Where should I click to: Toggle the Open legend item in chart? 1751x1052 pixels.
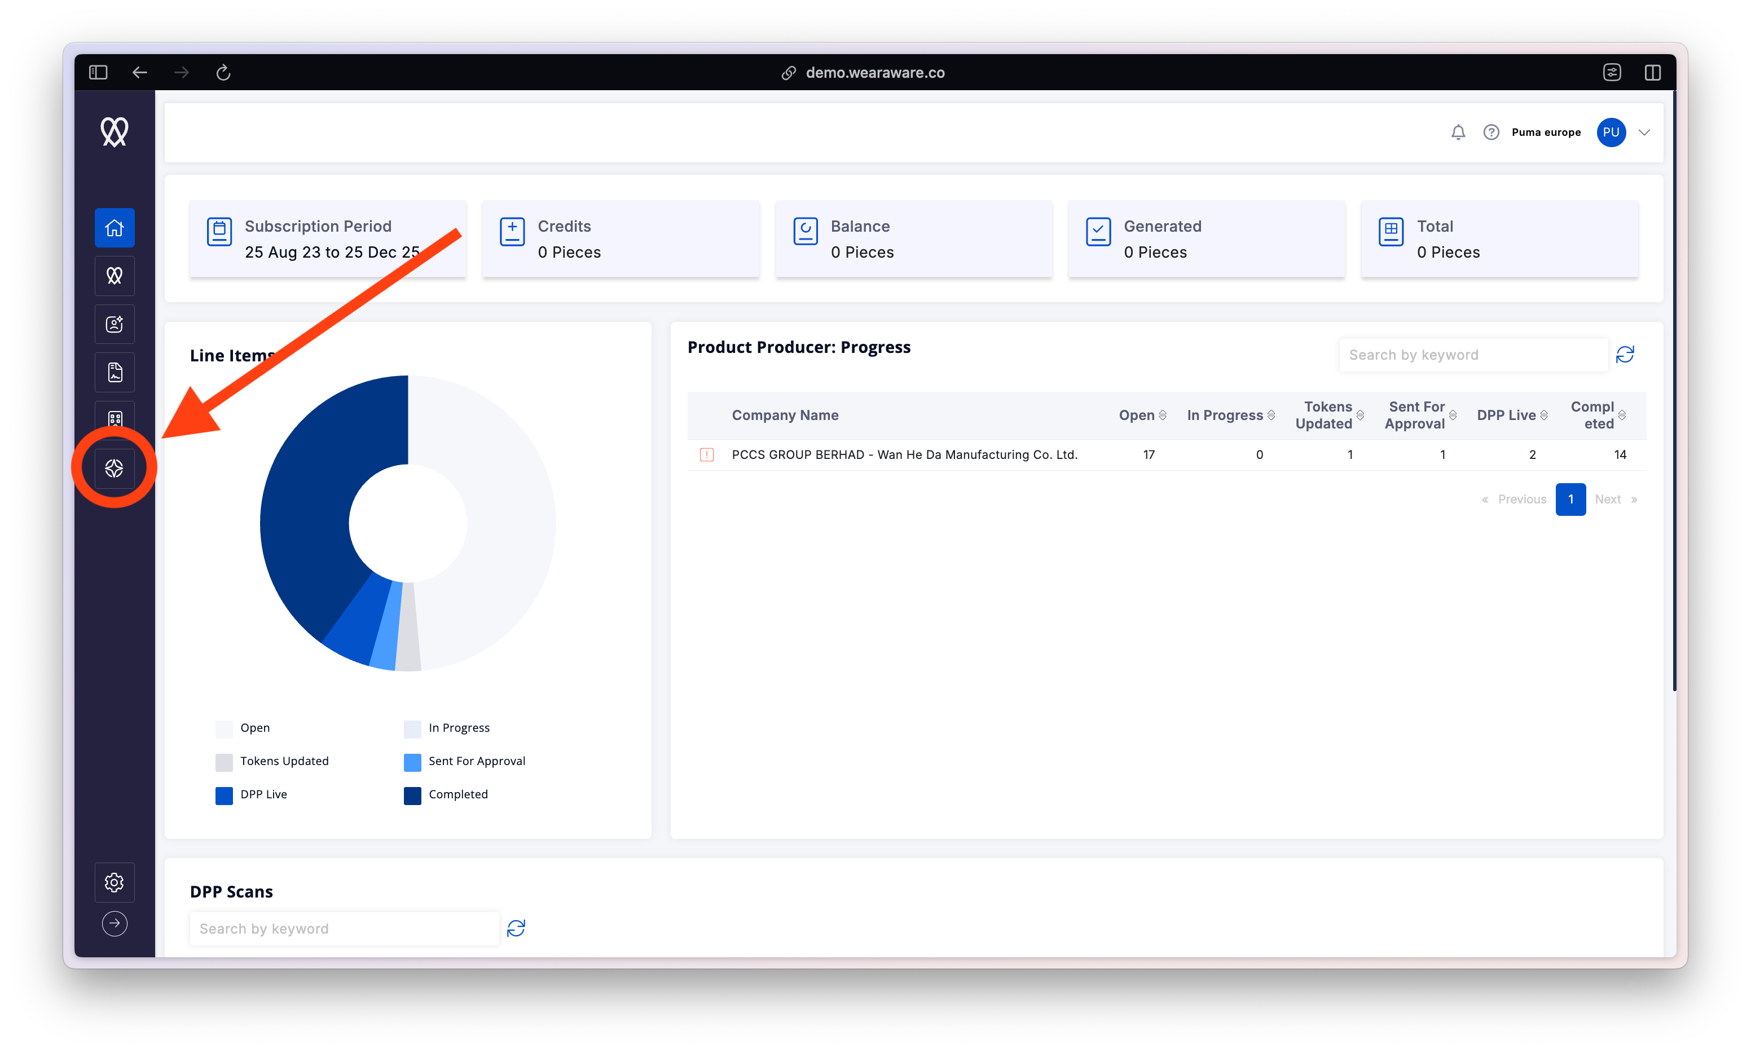243,728
